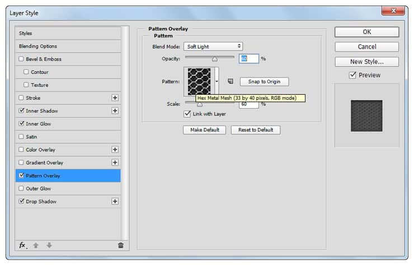Enable the Bevel & Emboss checkbox
This screenshot has width=414, height=265.
21,59
